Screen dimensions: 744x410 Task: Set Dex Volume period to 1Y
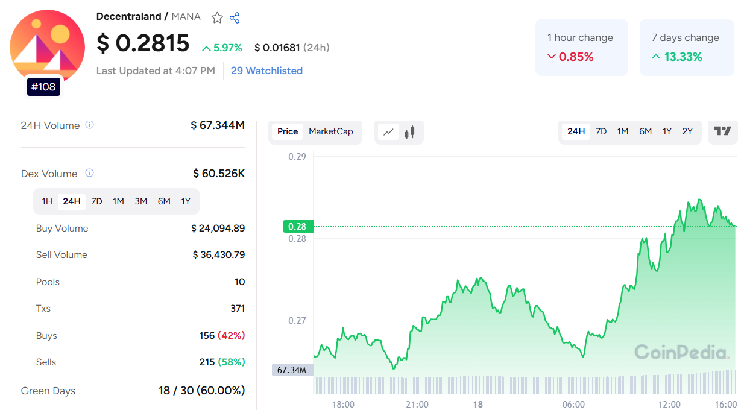tap(186, 201)
